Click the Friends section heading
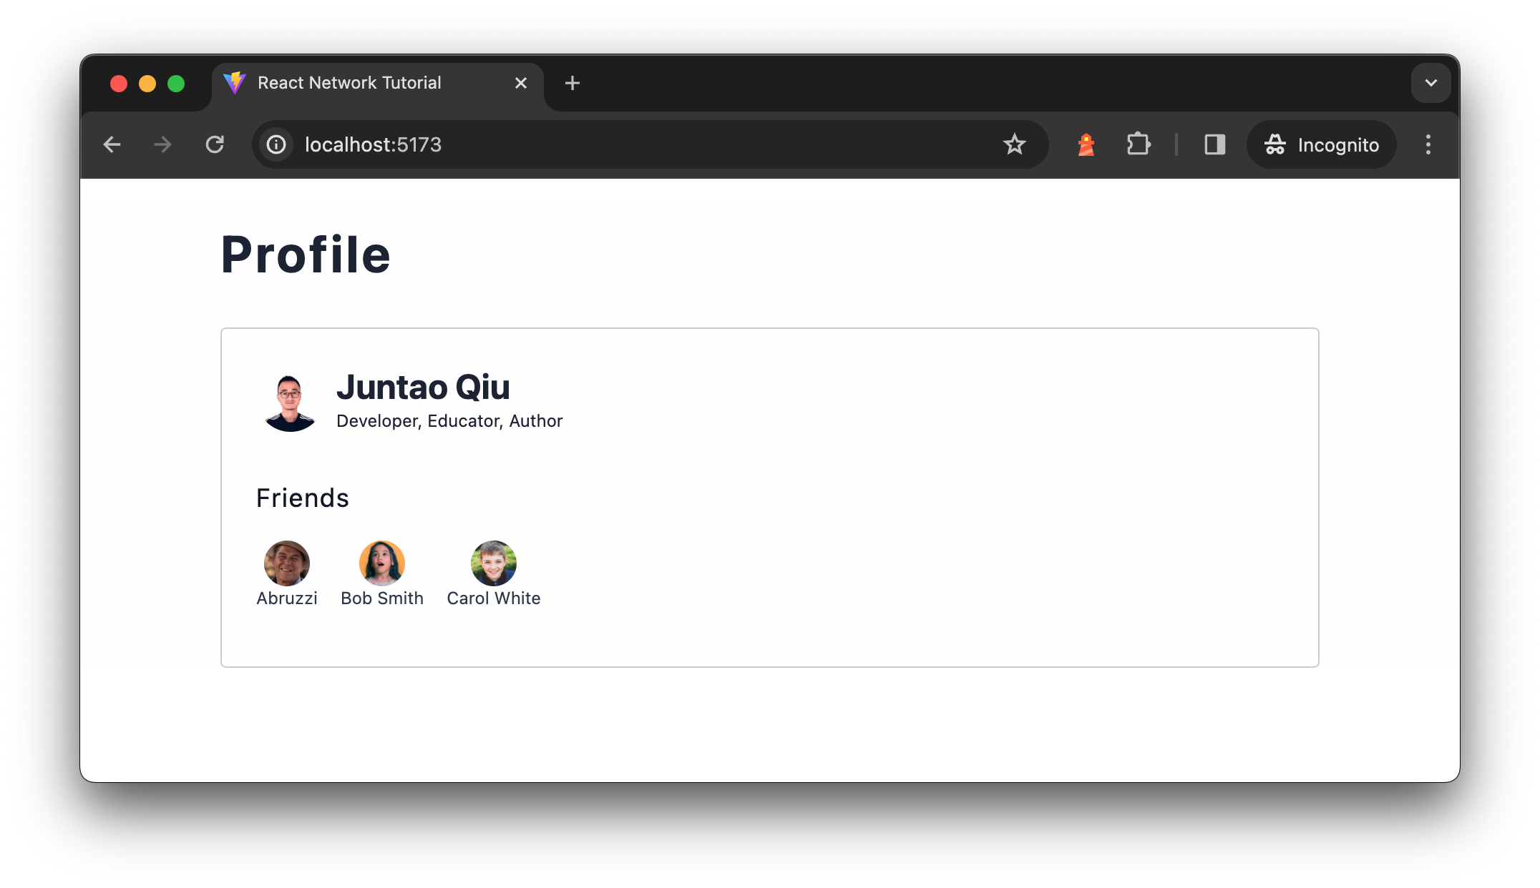Screen dimensions: 1540x888 coord(303,497)
